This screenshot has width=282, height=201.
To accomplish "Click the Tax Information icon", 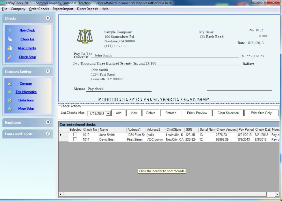I will click(x=10, y=92).
